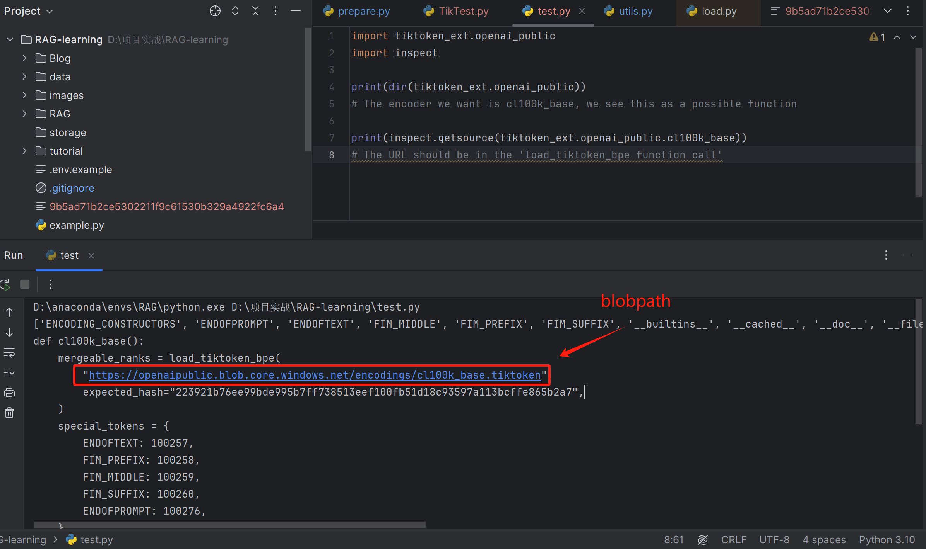
Task: Collapse the RAG-learning root folder
Action: tap(10, 39)
